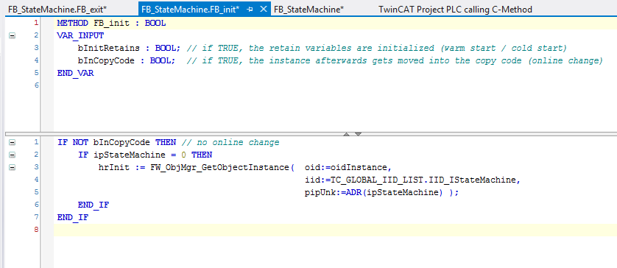Click the comment about online change copy code
The width and height of the screenshot is (617, 268).
point(395,61)
